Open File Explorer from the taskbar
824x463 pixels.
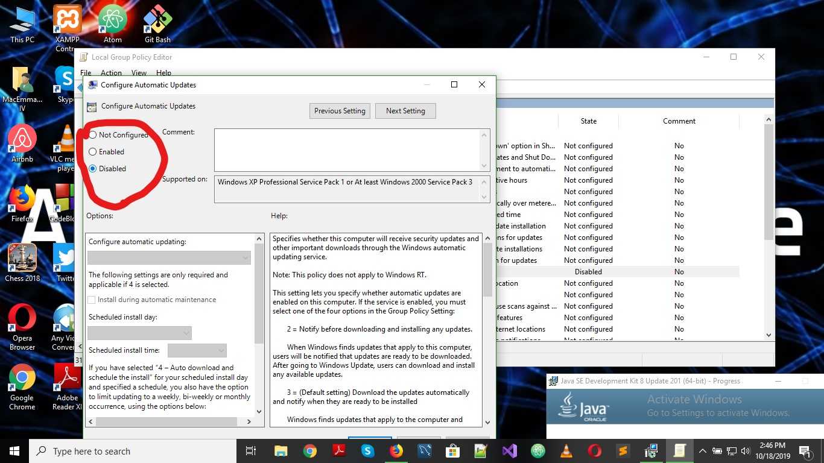(280, 451)
